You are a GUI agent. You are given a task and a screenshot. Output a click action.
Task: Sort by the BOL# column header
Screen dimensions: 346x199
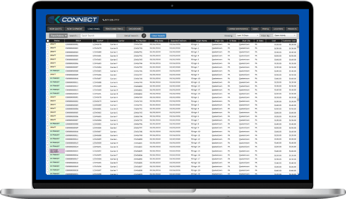(78, 41)
